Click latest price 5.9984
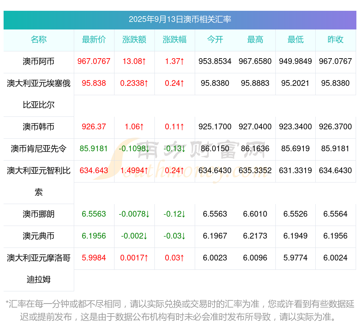Image resolution: width=360 pixels, height=328 pixels. [94, 258]
